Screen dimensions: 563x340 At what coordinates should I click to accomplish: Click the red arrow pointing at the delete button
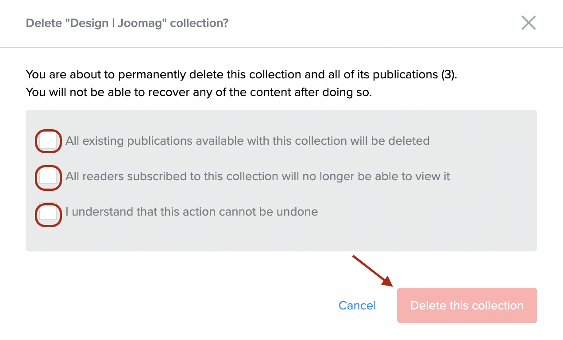click(x=373, y=271)
